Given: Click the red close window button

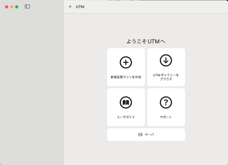Looking at the screenshot, I should point(6,7).
